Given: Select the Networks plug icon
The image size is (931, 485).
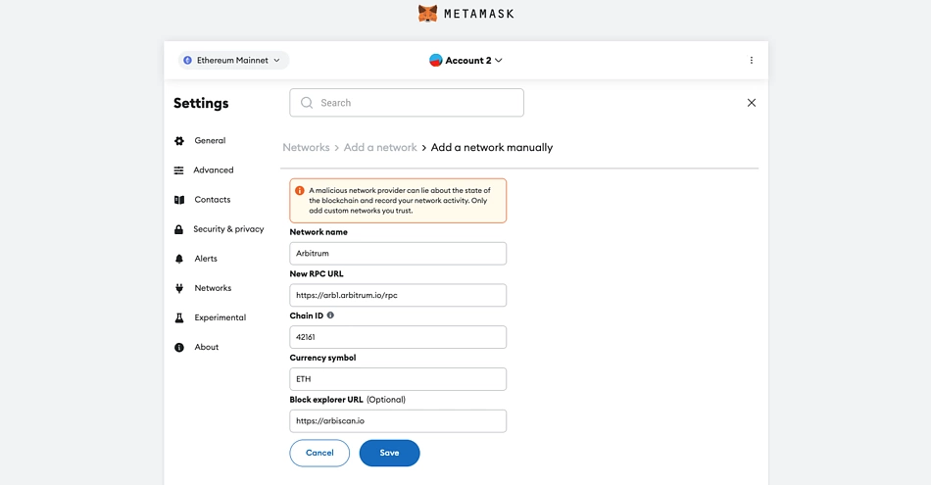Looking at the screenshot, I should pyautogui.click(x=179, y=288).
